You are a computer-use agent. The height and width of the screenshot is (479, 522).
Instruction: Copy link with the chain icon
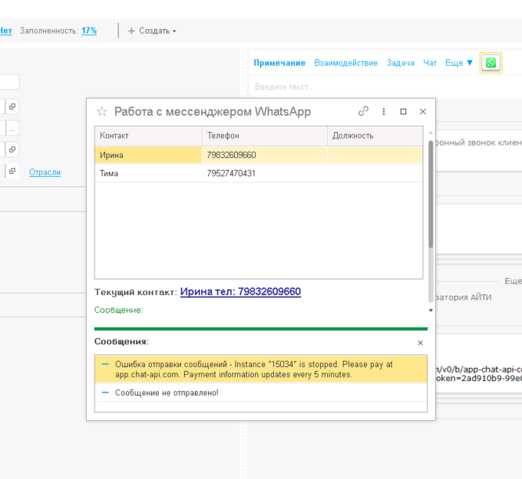363,111
